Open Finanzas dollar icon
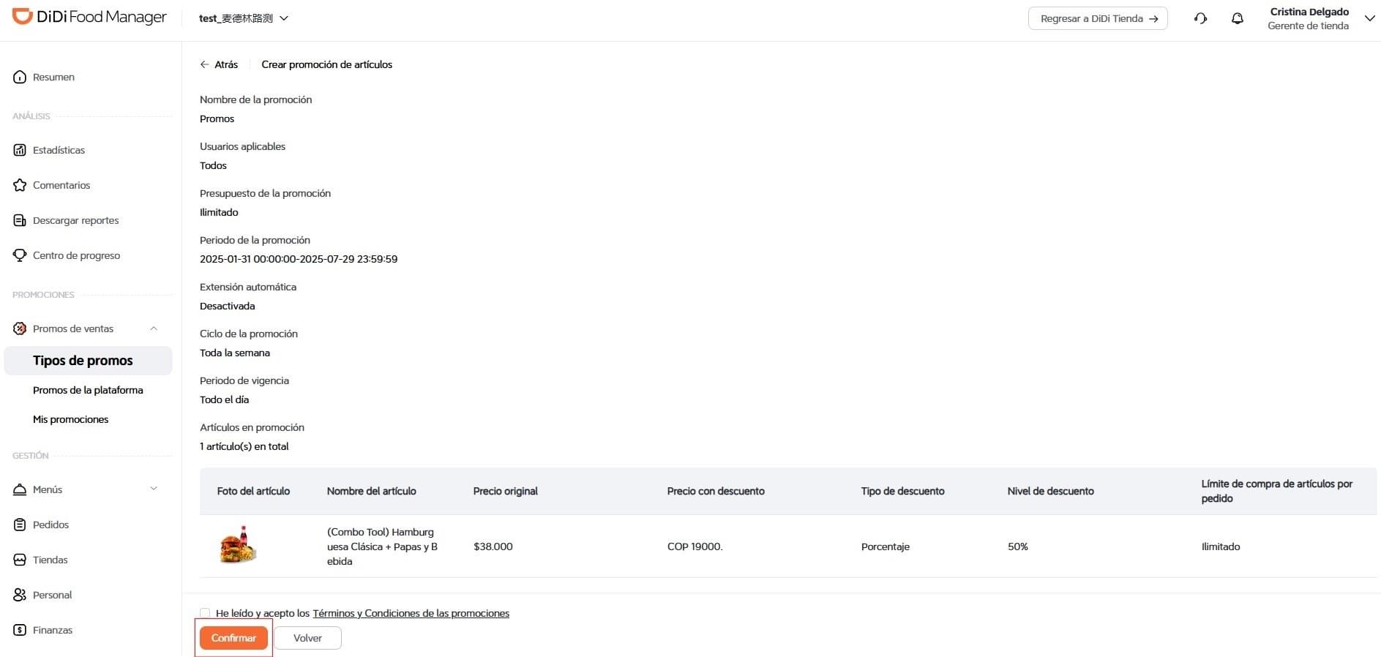1381x657 pixels. tap(20, 630)
